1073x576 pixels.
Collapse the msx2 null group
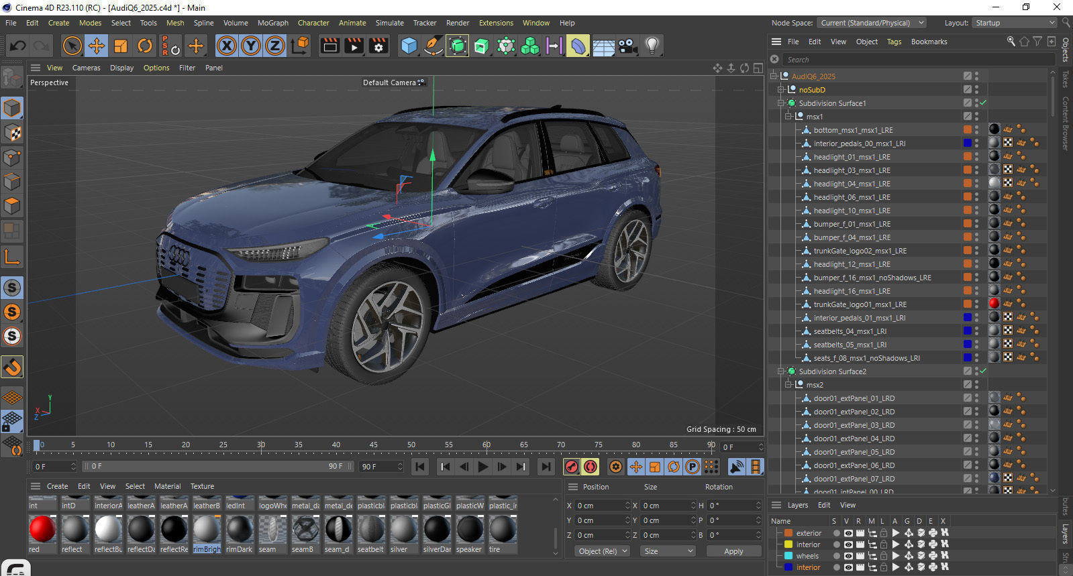tap(788, 385)
